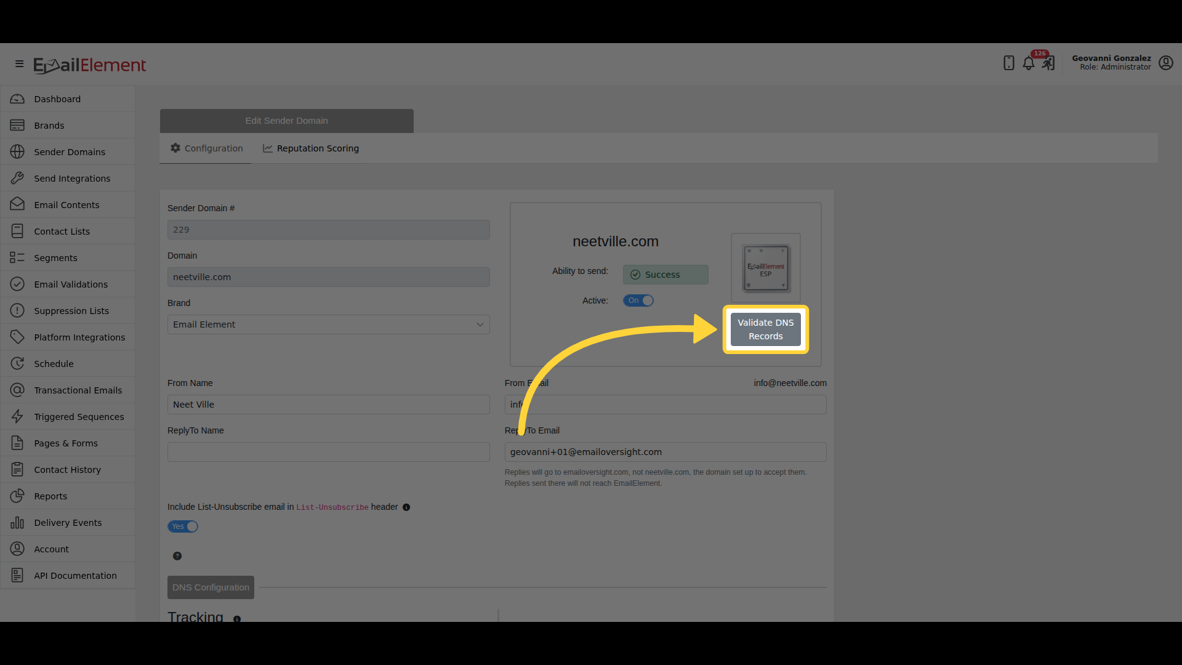Click the Pages & Forms document icon

coord(17,443)
